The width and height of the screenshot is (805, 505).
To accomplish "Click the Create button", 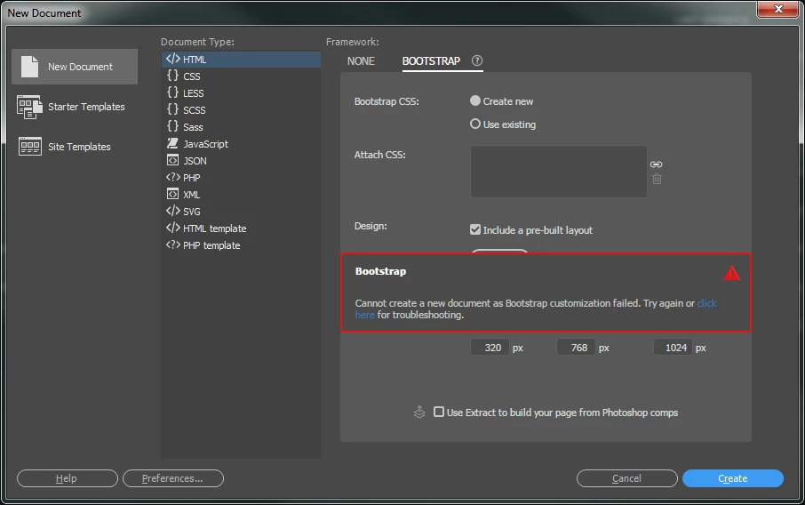I will point(733,478).
